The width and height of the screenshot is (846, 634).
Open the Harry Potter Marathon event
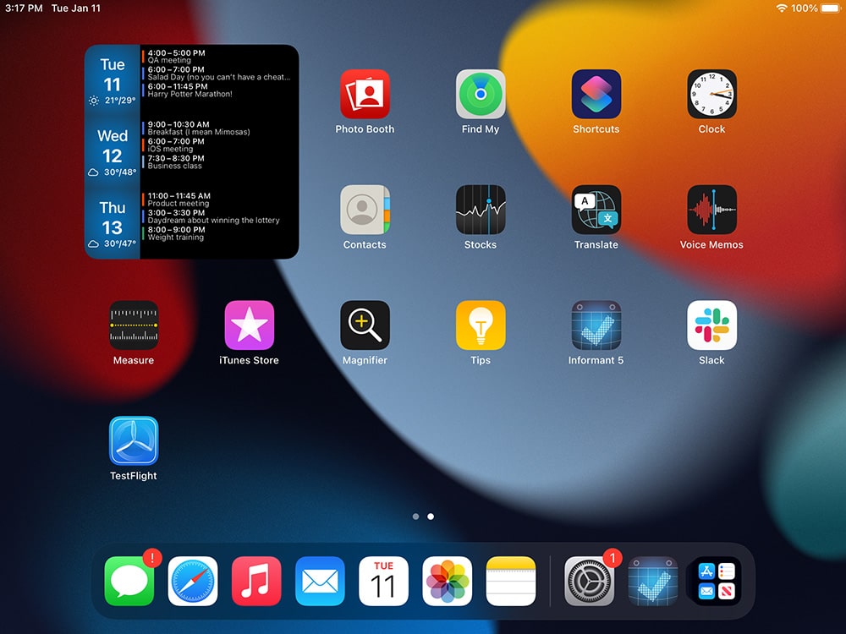coord(220,90)
